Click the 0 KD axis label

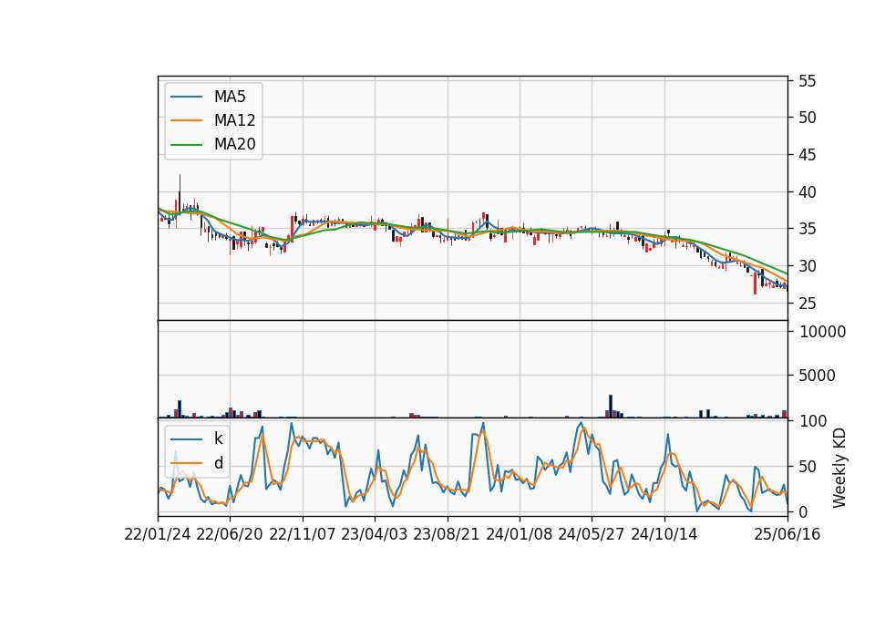(803, 511)
